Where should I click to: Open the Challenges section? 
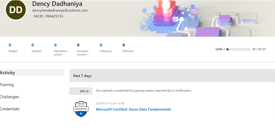9,97
